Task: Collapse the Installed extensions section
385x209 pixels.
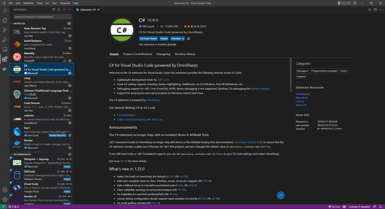Action: pos(12,24)
